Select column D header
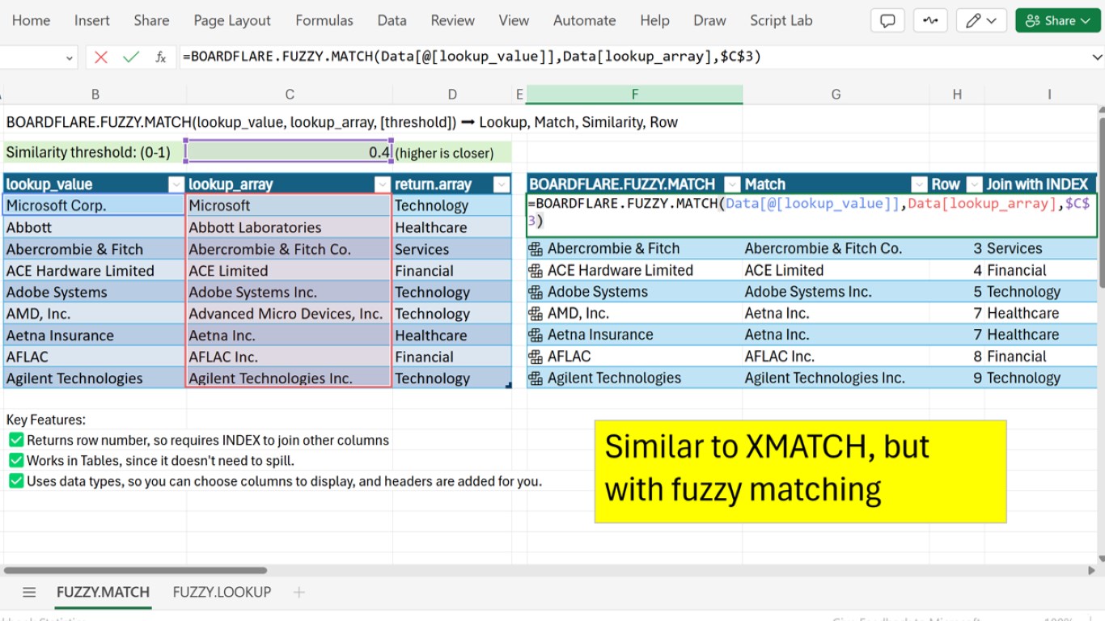The image size is (1105, 621). click(452, 95)
